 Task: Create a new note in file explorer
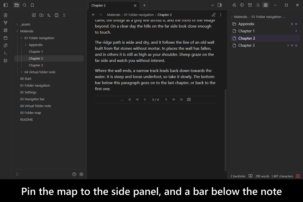[x=34, y=15]
